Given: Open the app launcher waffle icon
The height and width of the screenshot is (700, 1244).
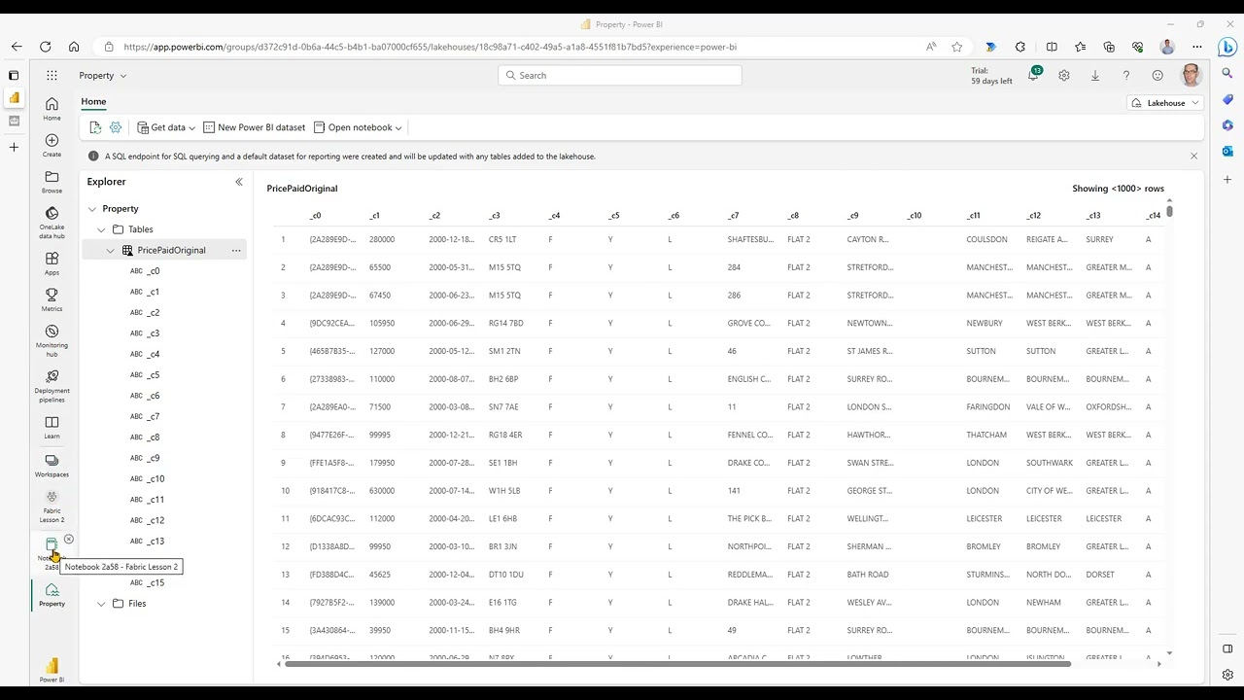Looking at the screenshot, I should tap(52, 75).
